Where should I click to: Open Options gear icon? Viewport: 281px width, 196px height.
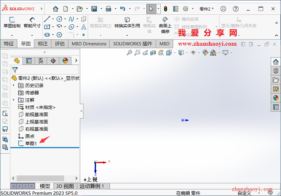[186, 9]
